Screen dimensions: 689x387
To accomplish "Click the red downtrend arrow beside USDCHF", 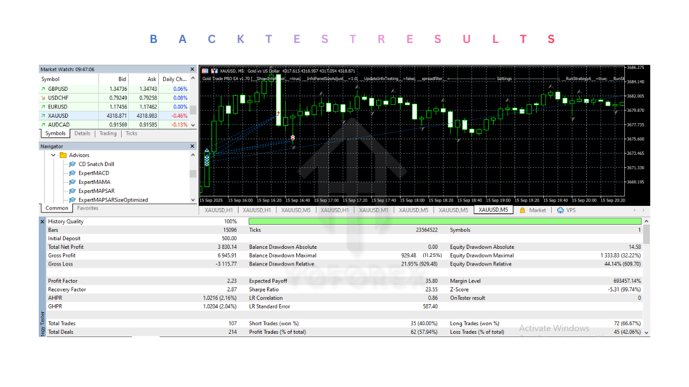I will (x=43, y=97).
